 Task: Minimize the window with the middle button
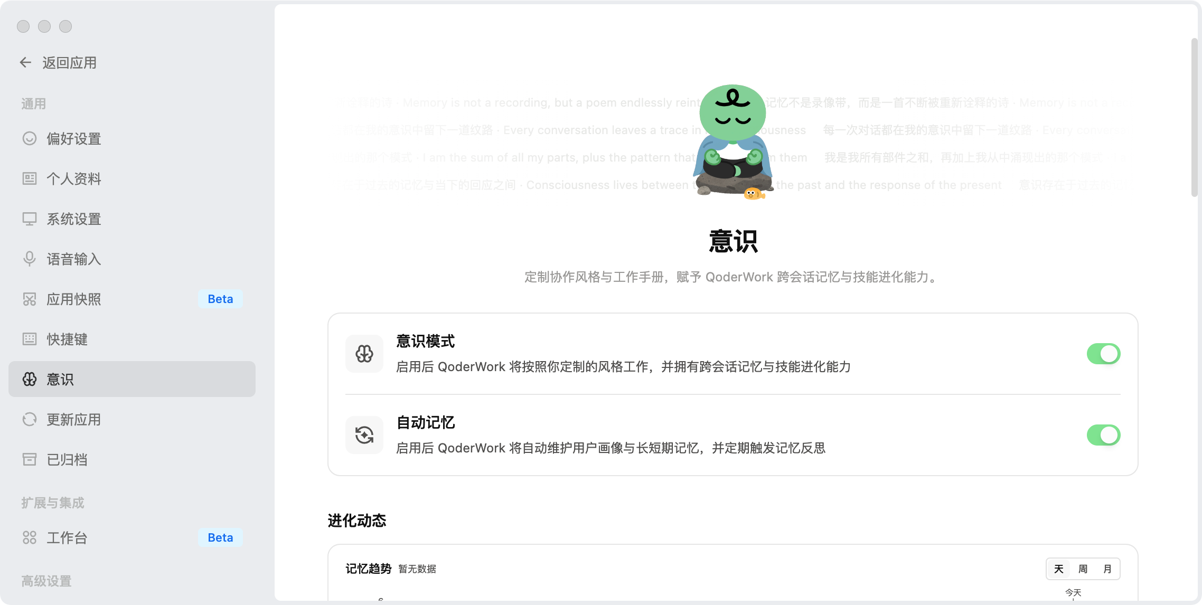44,26
